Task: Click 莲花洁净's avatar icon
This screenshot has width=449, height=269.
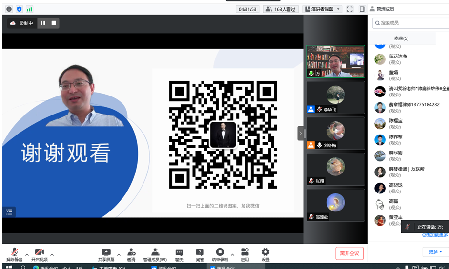Action: point(380,59)
